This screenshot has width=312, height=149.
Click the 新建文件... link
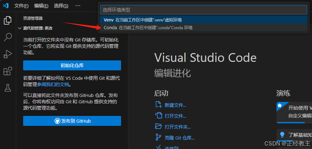[175, 105]
